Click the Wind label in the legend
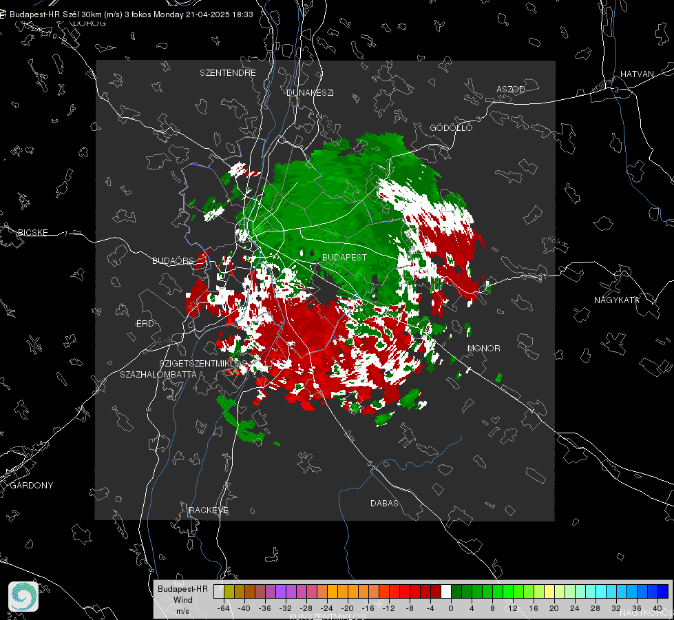674x620 pixels. point(182,600)
